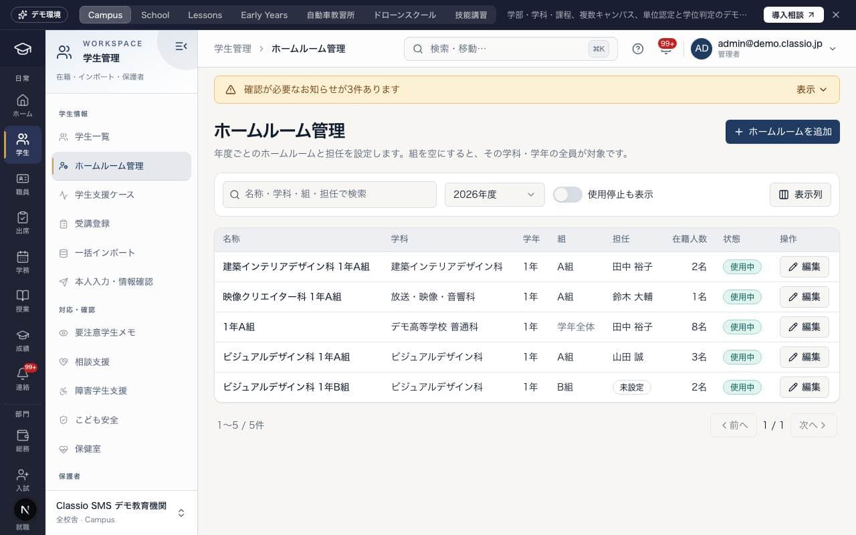The width and height of the screenshot is (856, 535).
Task: Open 学生一覧 in the sidebar
Action: coord(121,136)
